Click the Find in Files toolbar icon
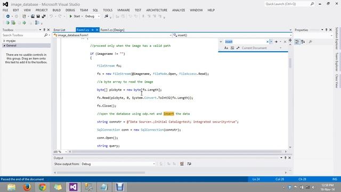341x192 pixels. [106, 17]
